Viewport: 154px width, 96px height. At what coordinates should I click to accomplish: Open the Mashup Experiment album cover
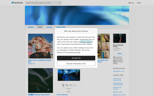pos(41,81)
